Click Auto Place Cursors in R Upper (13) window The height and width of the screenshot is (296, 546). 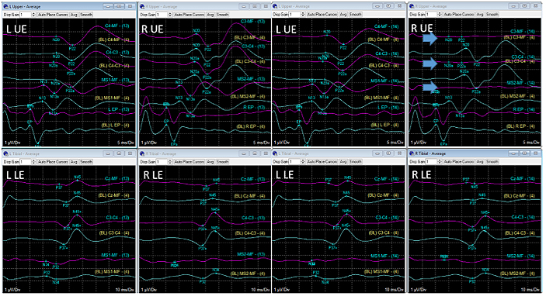point(189,15)
